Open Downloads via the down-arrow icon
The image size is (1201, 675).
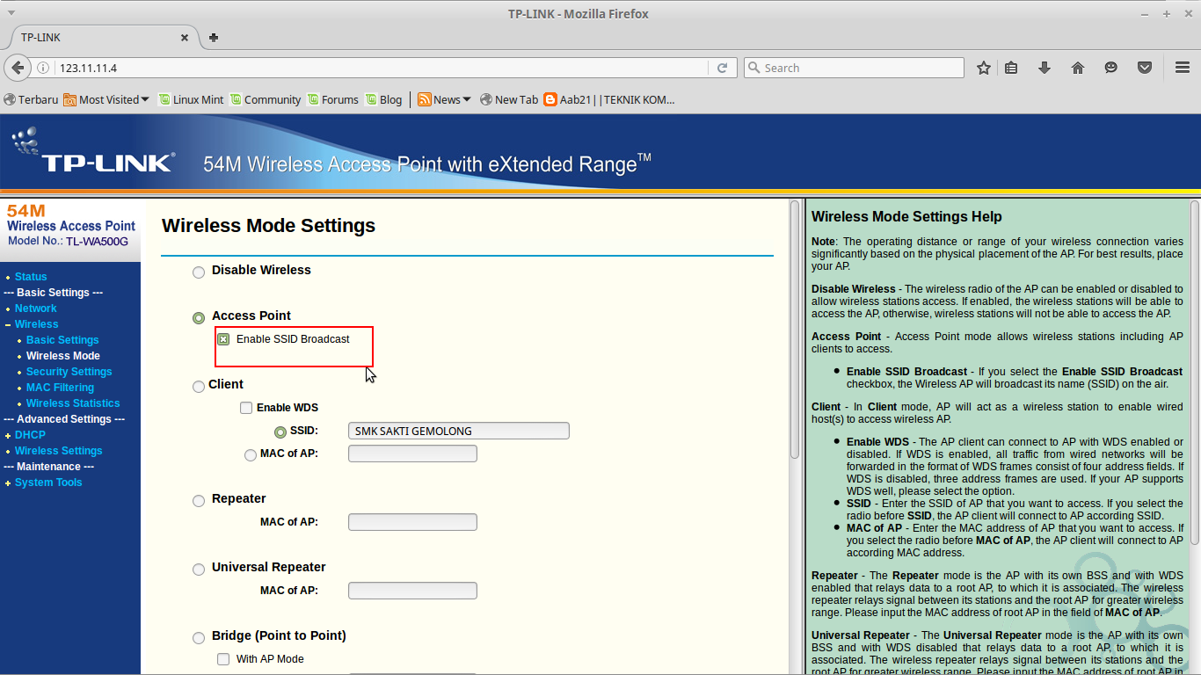tap(1045, 68)
